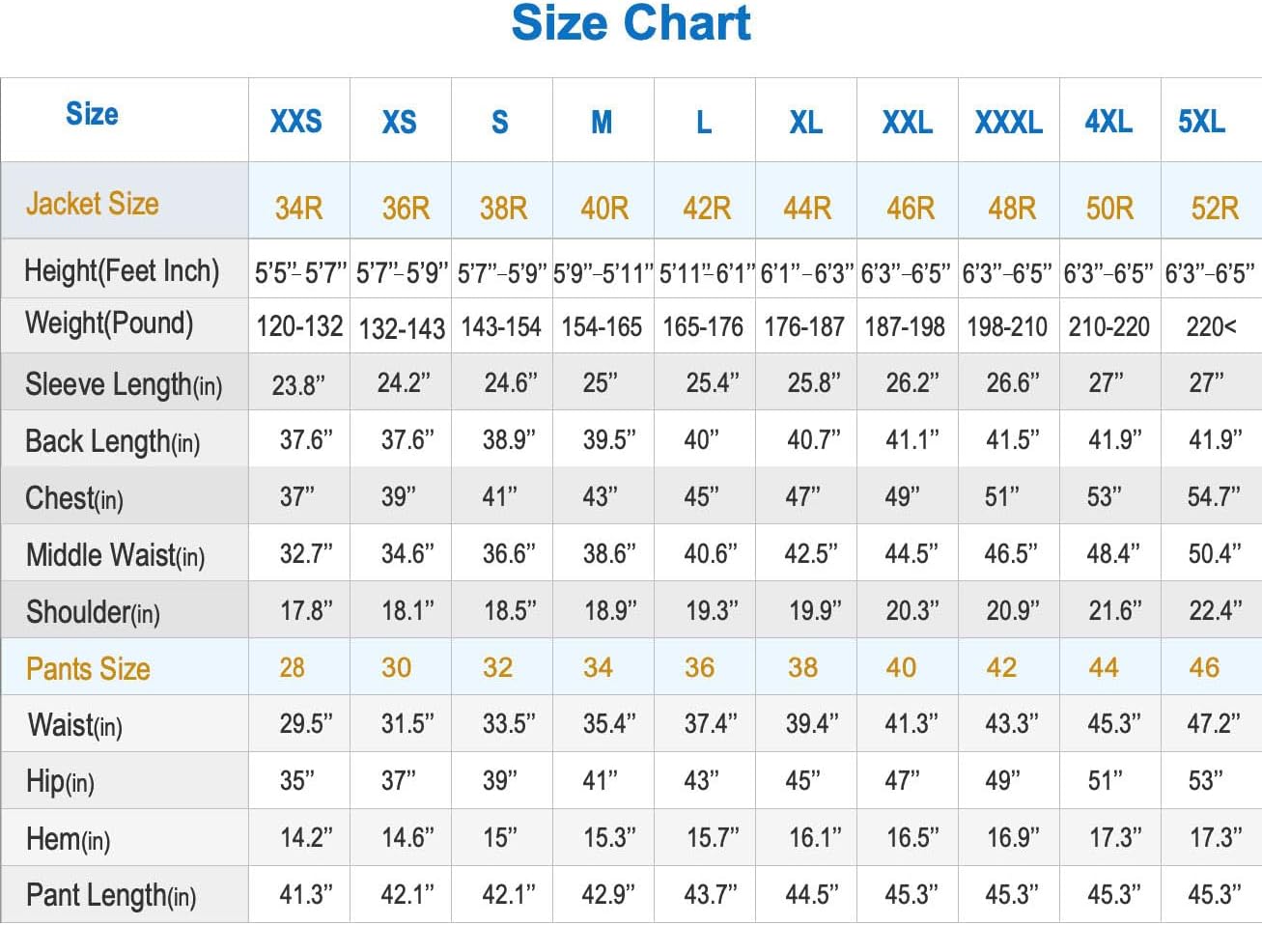
Task: Select the XXS size column header
Action: coord(295,122)
